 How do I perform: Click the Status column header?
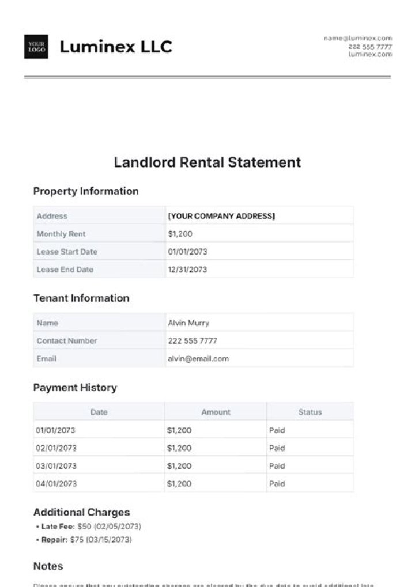tap(310, 412)
